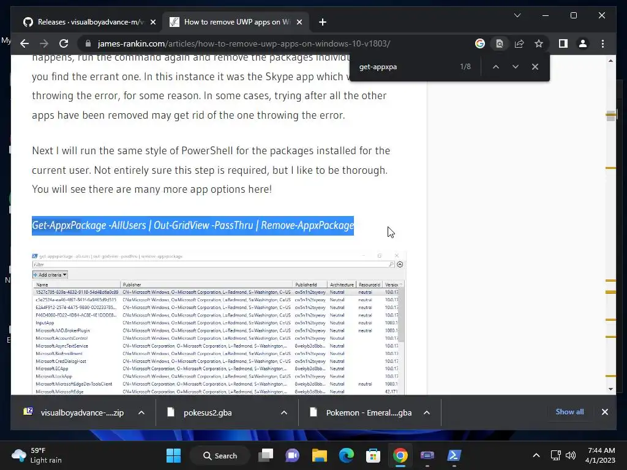Click the scroll-down arrow of the page scrollbar
The image size is (627, 470).
[610, 389]
